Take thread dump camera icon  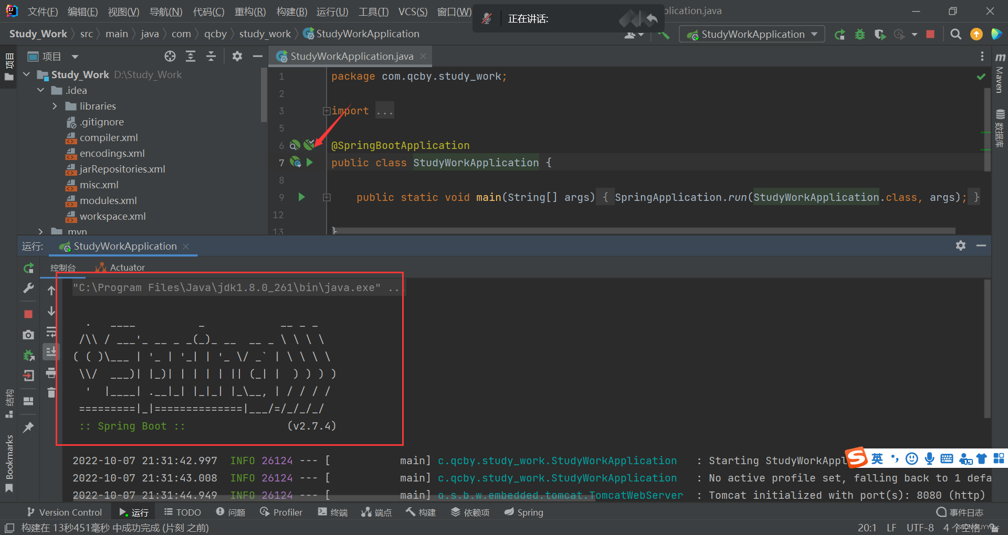tap(28, 335)
